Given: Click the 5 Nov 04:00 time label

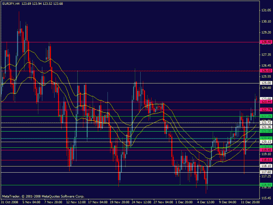Looking at the screenshot, I should pyautogui.click(x=31, y=202).
